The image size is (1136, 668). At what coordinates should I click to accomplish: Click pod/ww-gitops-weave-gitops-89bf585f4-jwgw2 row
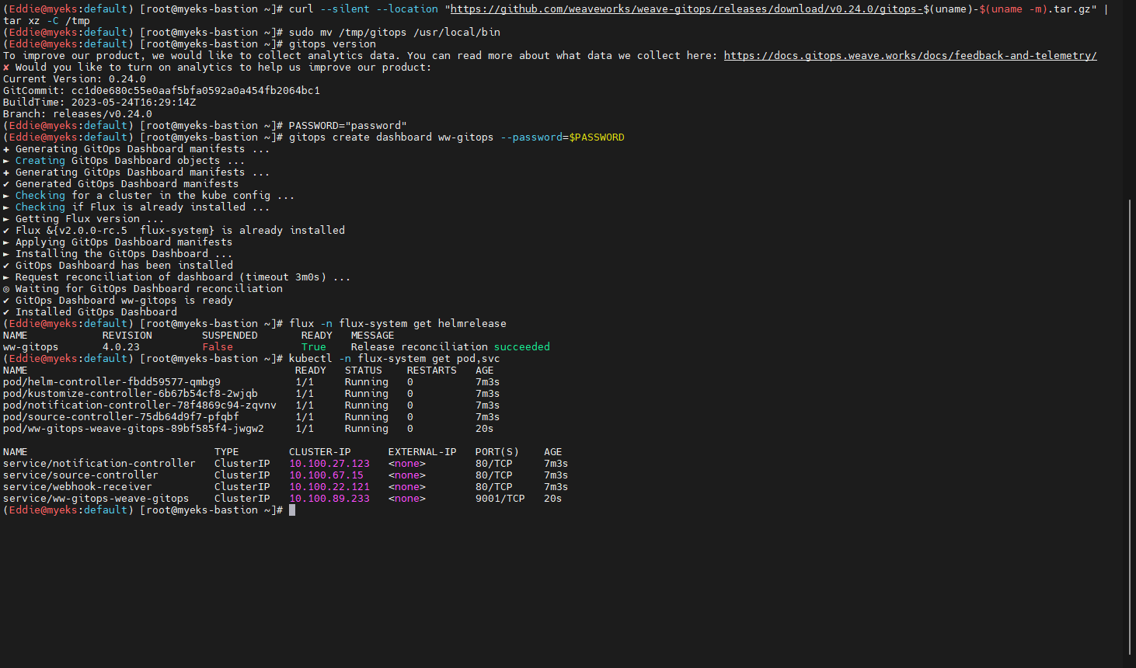249,429
